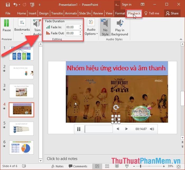Switch to Reading view icon

click(x=117, y=166)
